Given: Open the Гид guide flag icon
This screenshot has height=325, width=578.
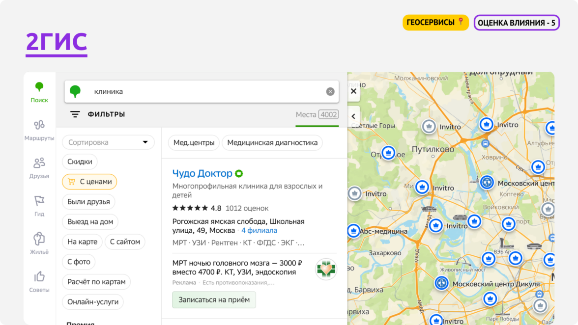Looking at the screenshot, I should coord(39,201).
